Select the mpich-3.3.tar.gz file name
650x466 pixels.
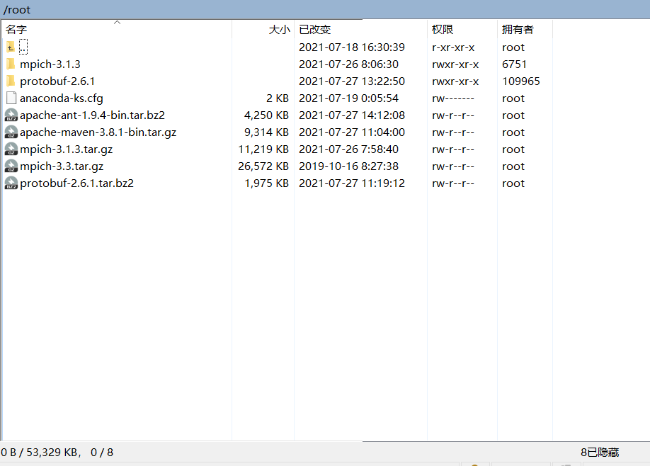[x=62, y=166]
